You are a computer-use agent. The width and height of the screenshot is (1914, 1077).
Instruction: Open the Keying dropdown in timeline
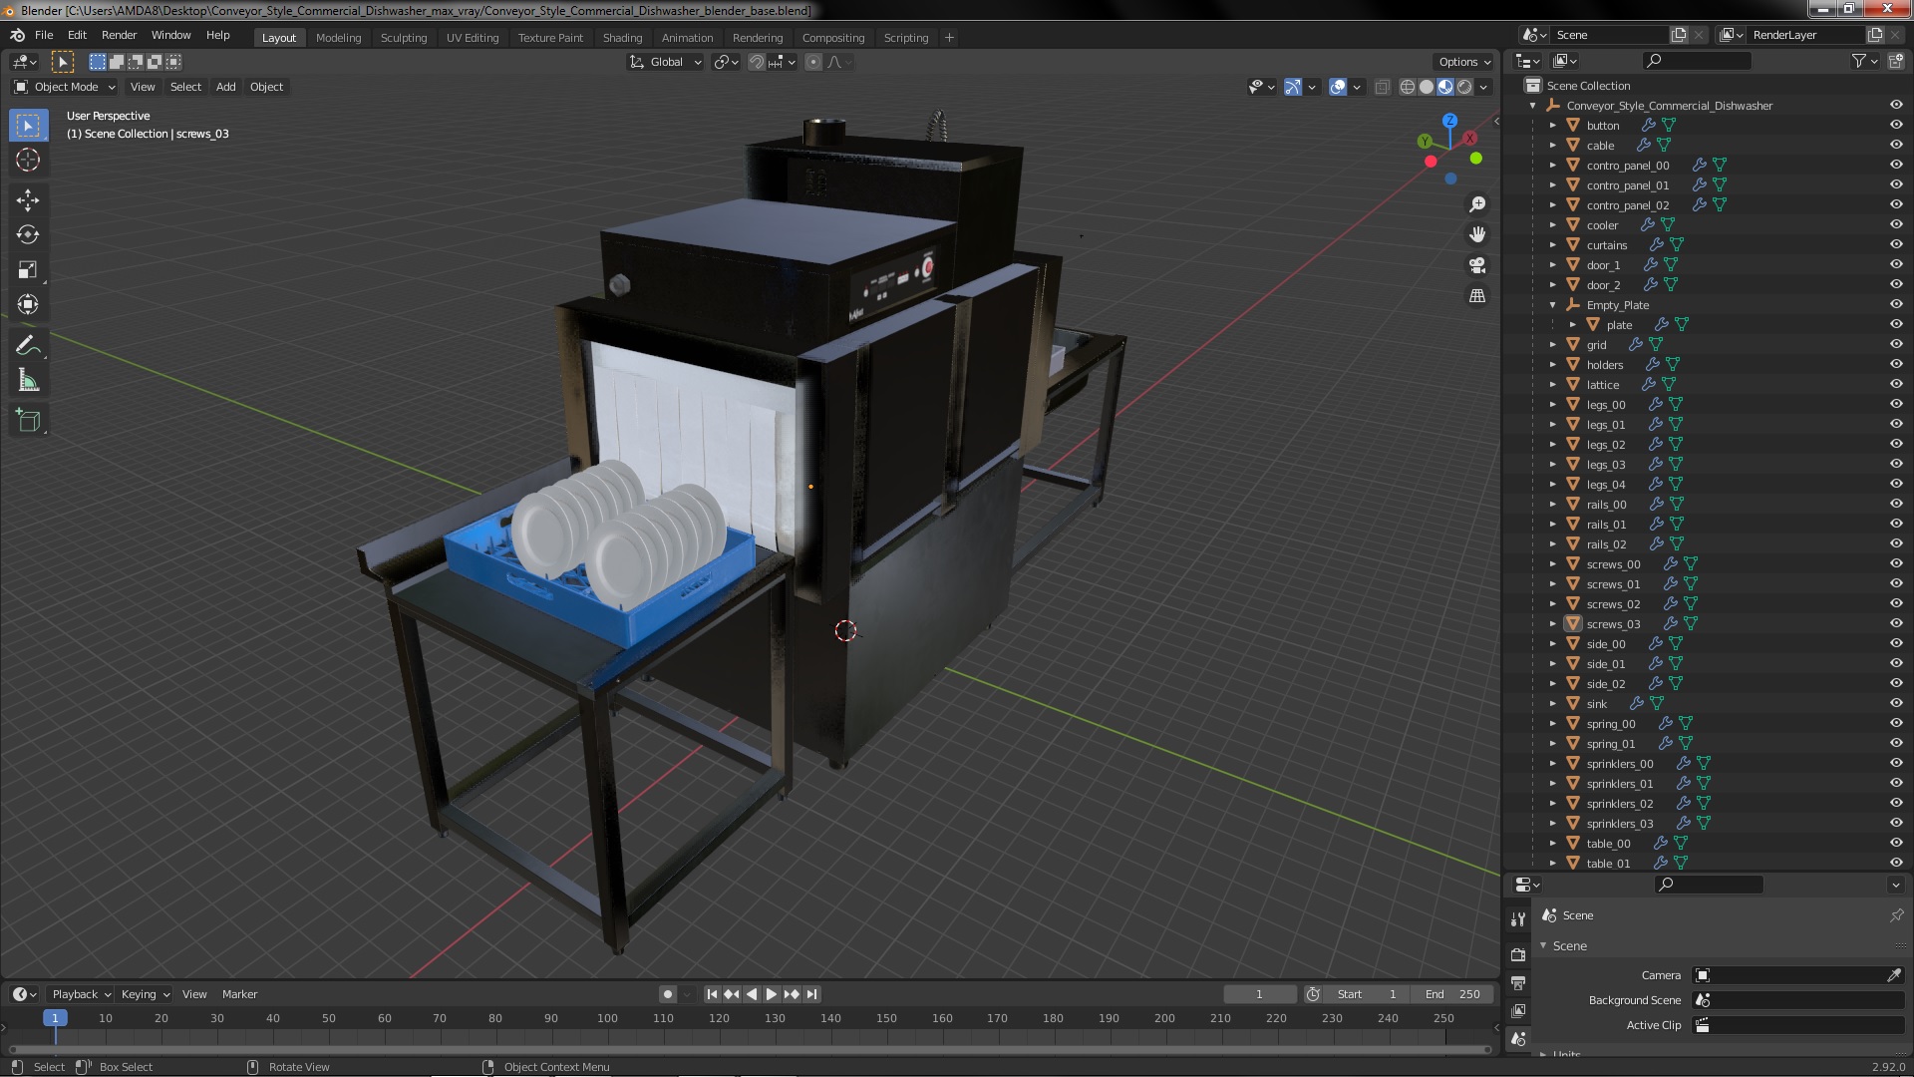coord(145,994)
